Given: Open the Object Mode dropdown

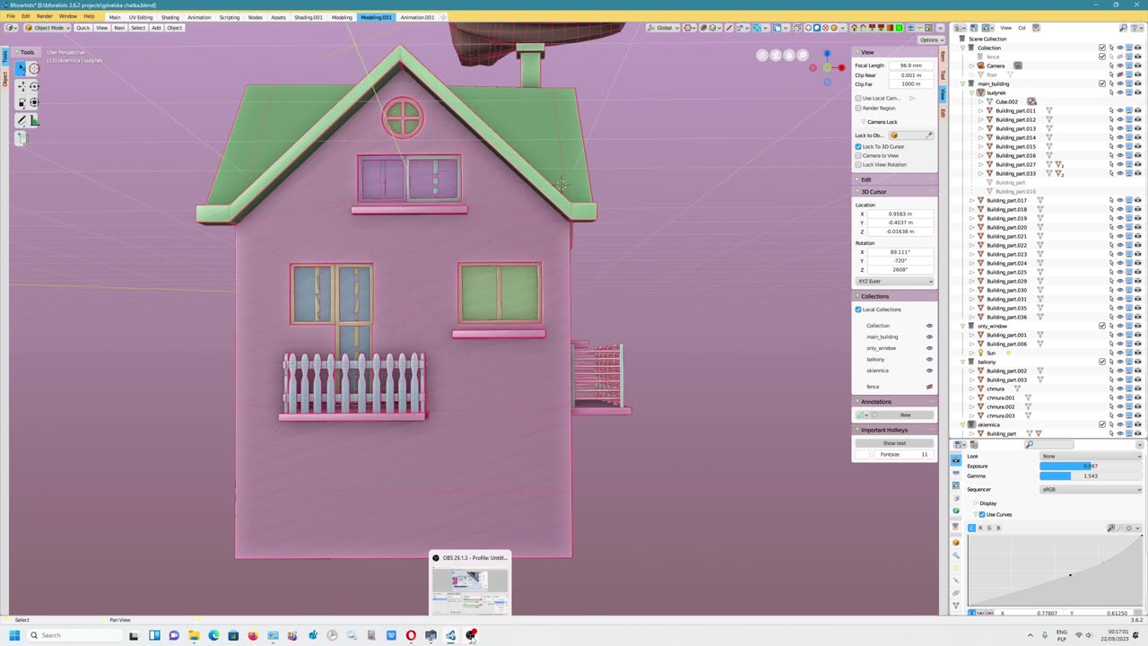Looking at the screenshot, I should point(48,28).
